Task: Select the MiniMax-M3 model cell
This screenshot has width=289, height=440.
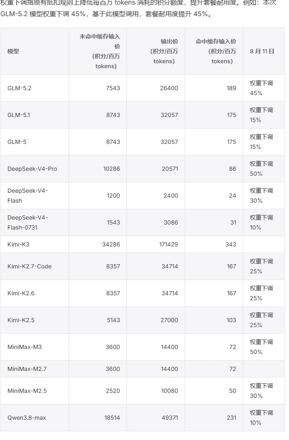Action: coord(34,347)
